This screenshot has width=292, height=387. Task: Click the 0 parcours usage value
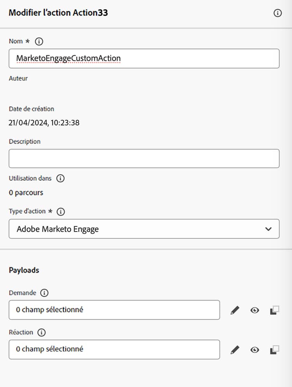point(26,193)
